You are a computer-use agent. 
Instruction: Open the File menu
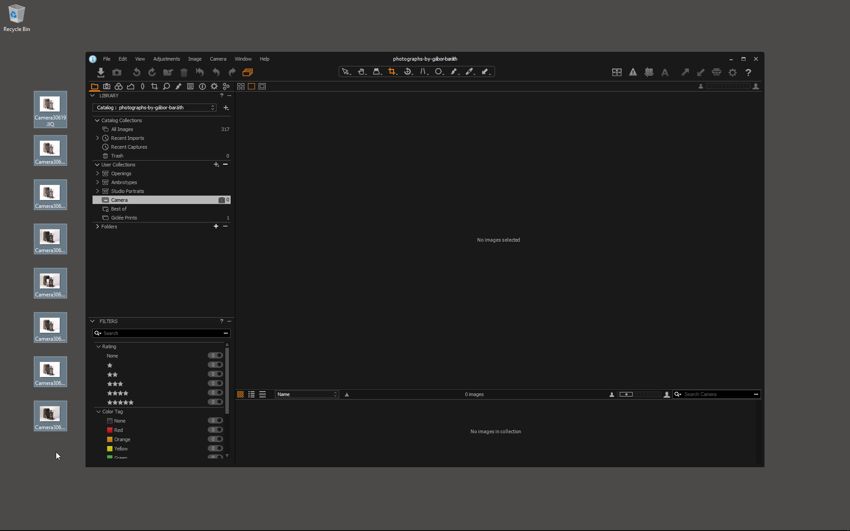click(107, 59)
